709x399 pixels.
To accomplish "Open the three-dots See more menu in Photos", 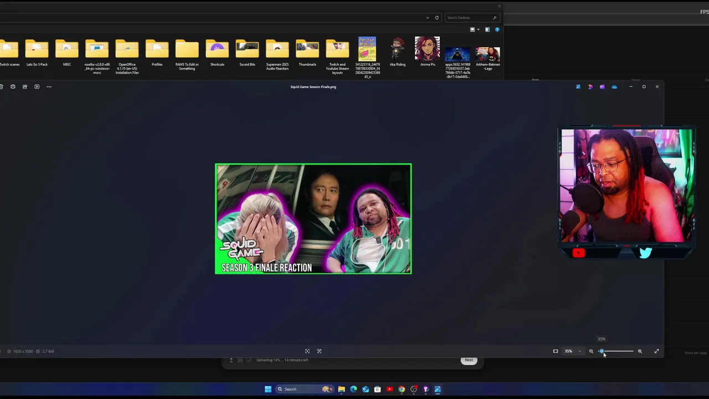I will pos(49,86).
